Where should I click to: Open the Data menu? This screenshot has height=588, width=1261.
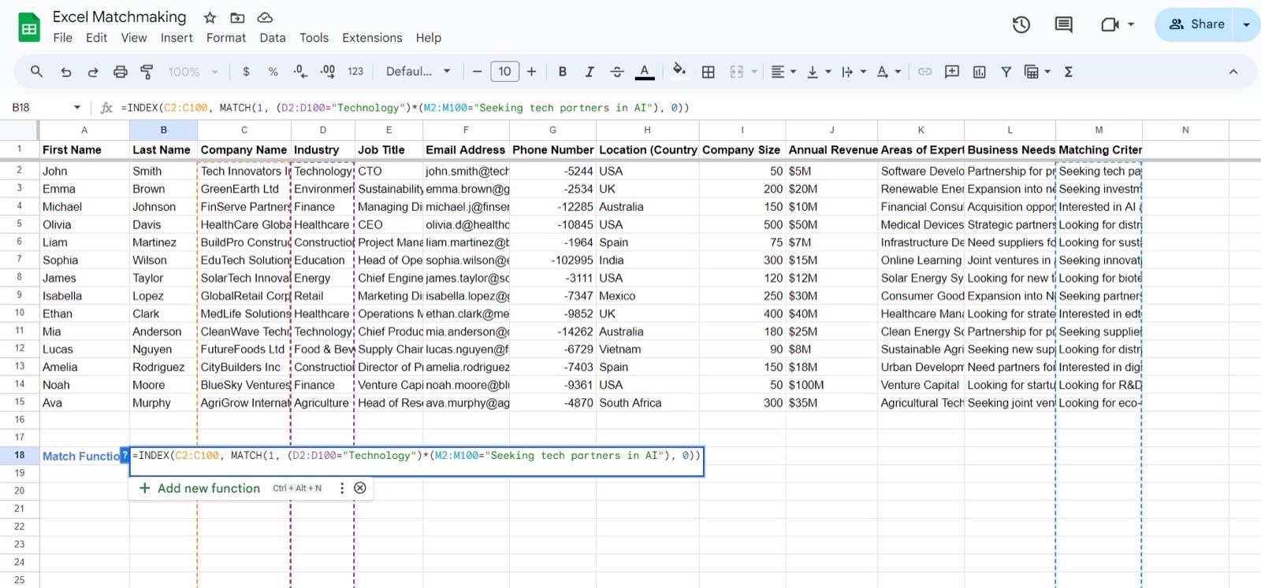click(273, 38)
